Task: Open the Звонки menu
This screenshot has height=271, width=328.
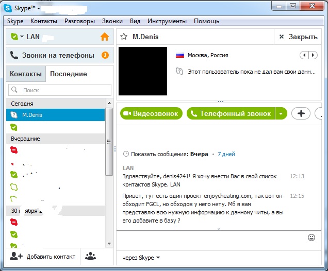Action: (x=112, y=21)
